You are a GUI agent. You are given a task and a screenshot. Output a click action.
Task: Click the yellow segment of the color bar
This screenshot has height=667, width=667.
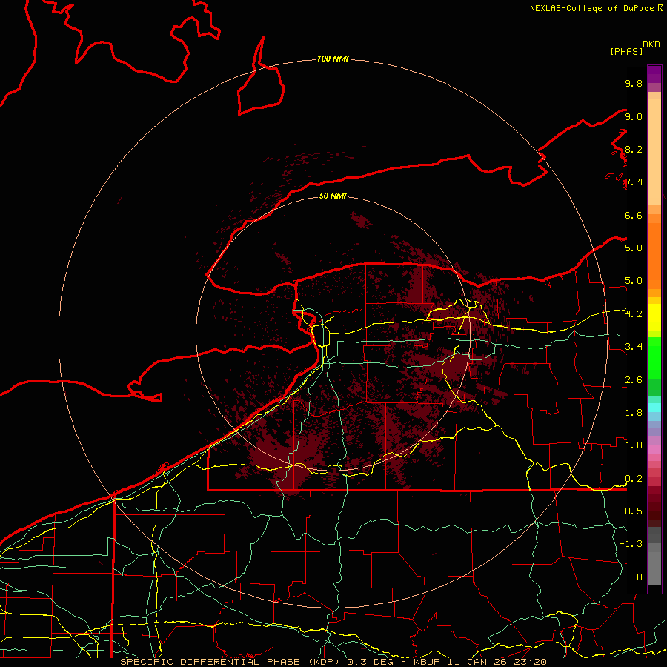[x=654, y=317]
